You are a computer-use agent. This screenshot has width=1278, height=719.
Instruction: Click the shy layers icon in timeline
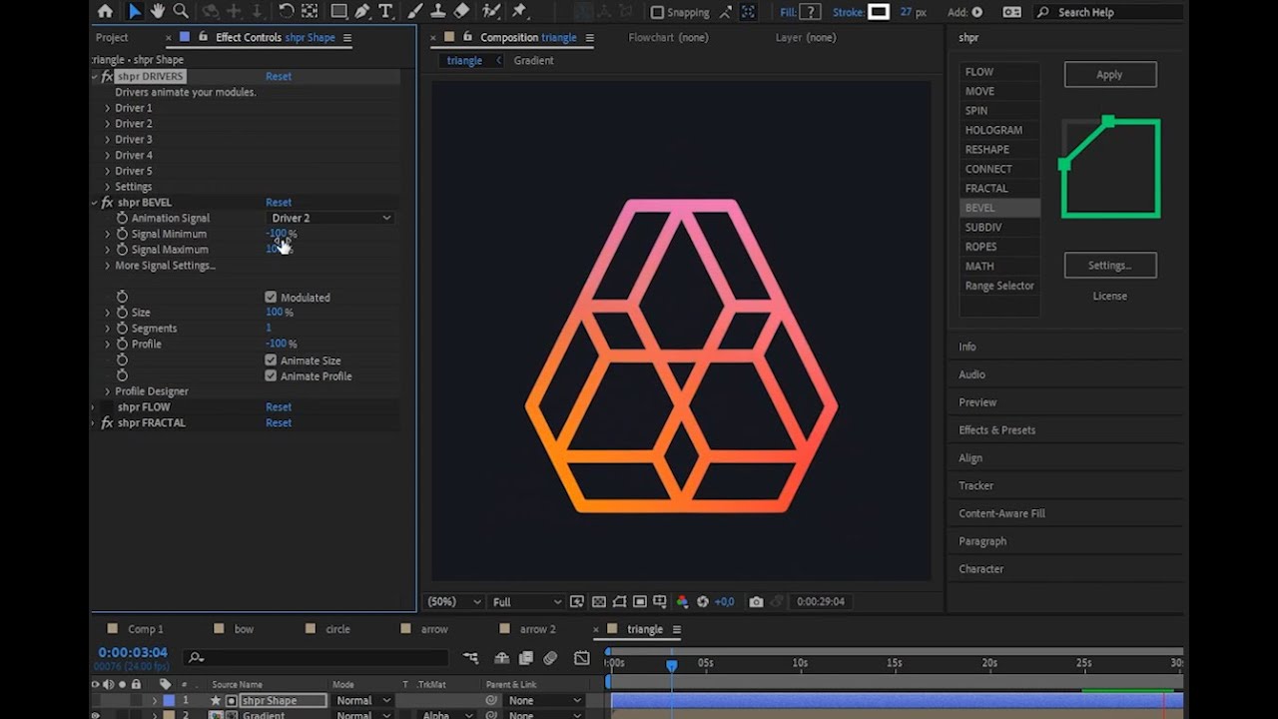[x=501, y=658]
